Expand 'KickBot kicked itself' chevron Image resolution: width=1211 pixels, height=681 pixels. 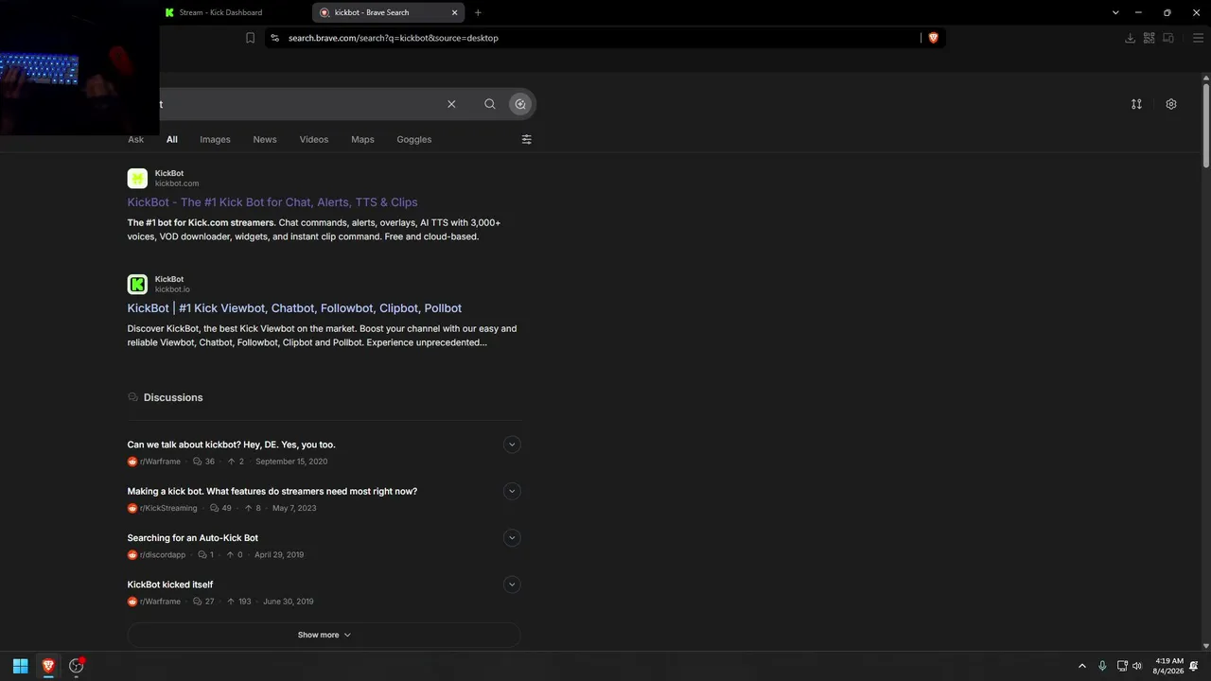[512, 585]
